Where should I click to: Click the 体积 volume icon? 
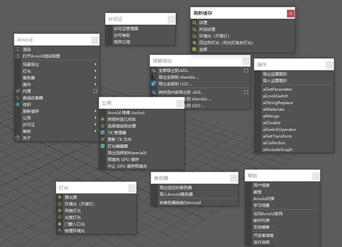[18, 104]
